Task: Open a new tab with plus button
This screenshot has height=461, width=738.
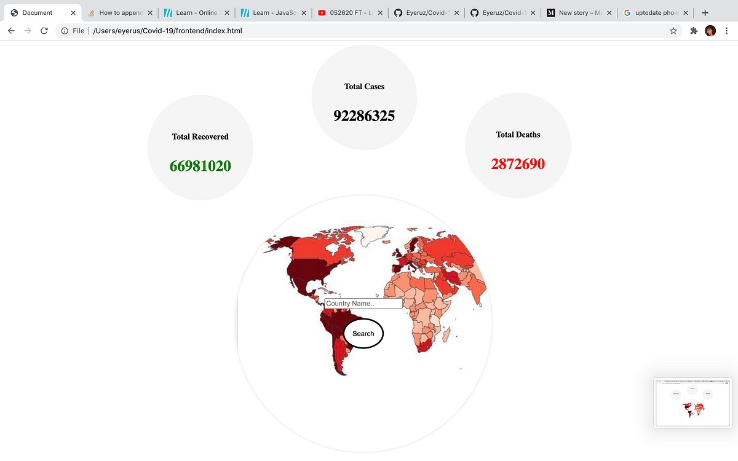Action: coord(705,12)
